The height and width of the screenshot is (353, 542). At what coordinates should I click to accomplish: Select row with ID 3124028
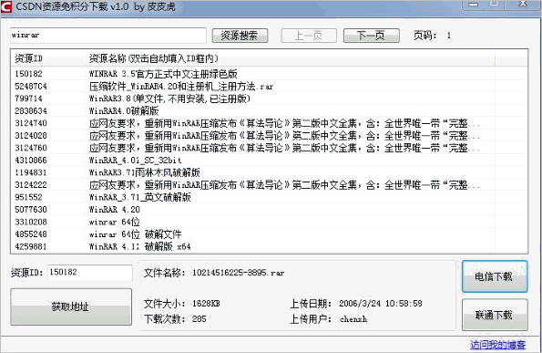270,136
